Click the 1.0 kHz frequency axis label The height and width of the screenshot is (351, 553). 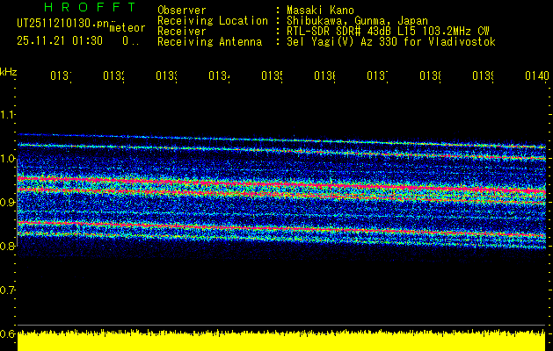(x=8, y=159)
